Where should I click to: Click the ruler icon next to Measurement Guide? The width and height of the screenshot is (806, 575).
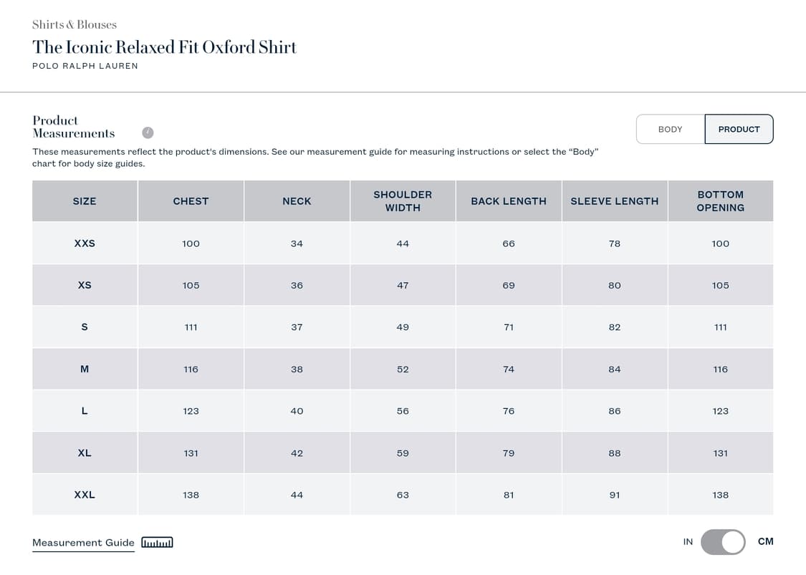pos(157,543)
